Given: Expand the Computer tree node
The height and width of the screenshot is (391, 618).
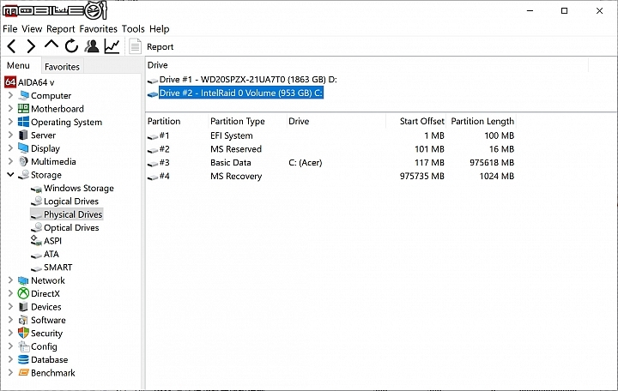Looking at the screenshot, I should [10, 95].
